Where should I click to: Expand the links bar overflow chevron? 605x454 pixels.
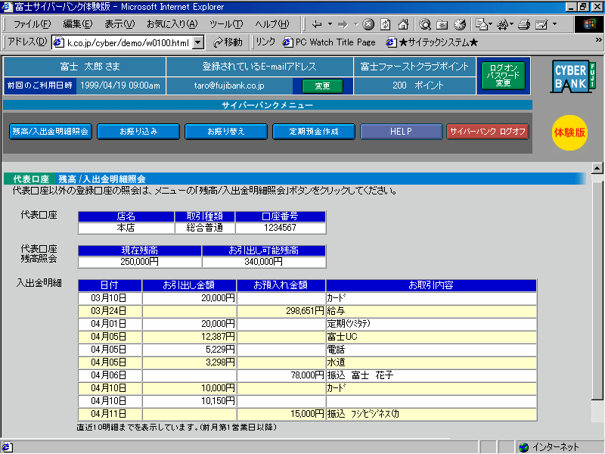point(598,40)
